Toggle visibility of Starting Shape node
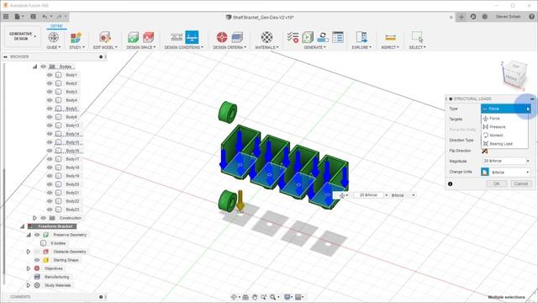 (37, 260)
